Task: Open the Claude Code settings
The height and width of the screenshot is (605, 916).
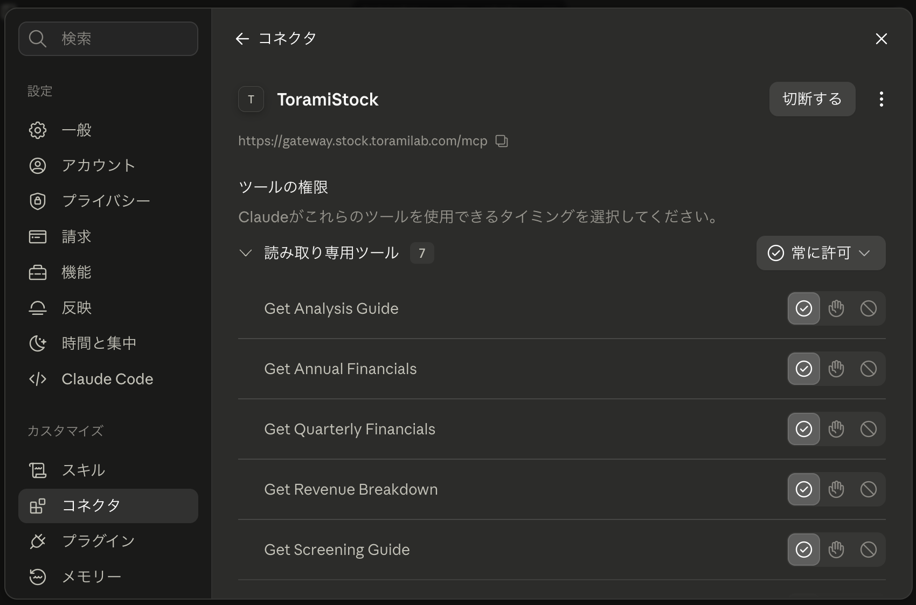Action: [108, 379]
